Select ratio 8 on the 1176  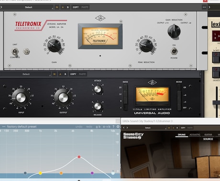[125, 101]
